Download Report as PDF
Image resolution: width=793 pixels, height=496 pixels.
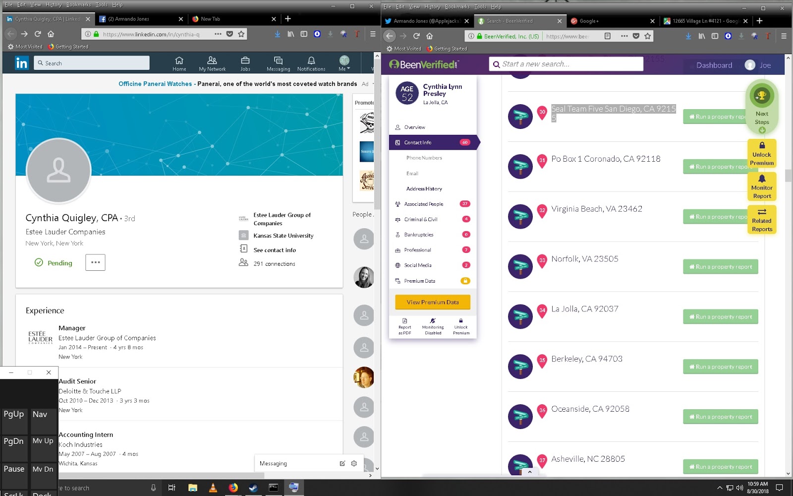point(404,326)
